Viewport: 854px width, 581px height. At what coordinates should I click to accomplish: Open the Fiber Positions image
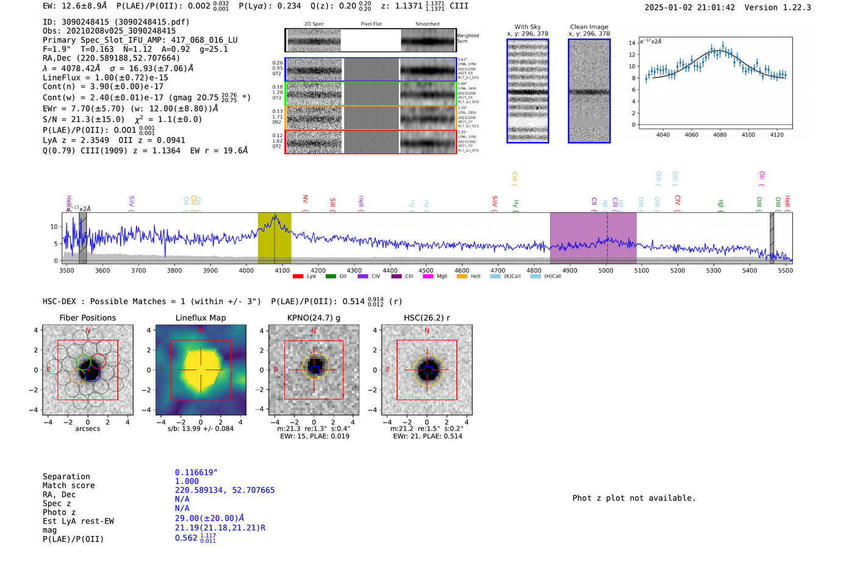click(88, 370)
